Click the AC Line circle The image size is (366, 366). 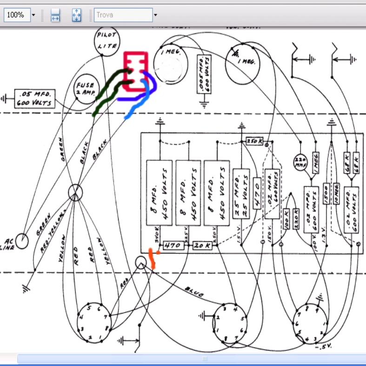click(21, 241)
